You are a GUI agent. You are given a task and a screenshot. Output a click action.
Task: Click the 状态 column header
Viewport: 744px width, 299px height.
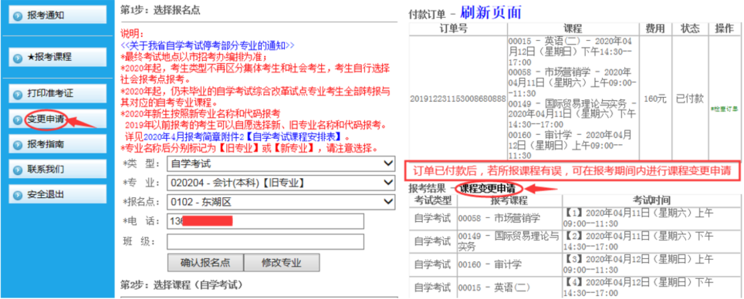click(689, 29)
